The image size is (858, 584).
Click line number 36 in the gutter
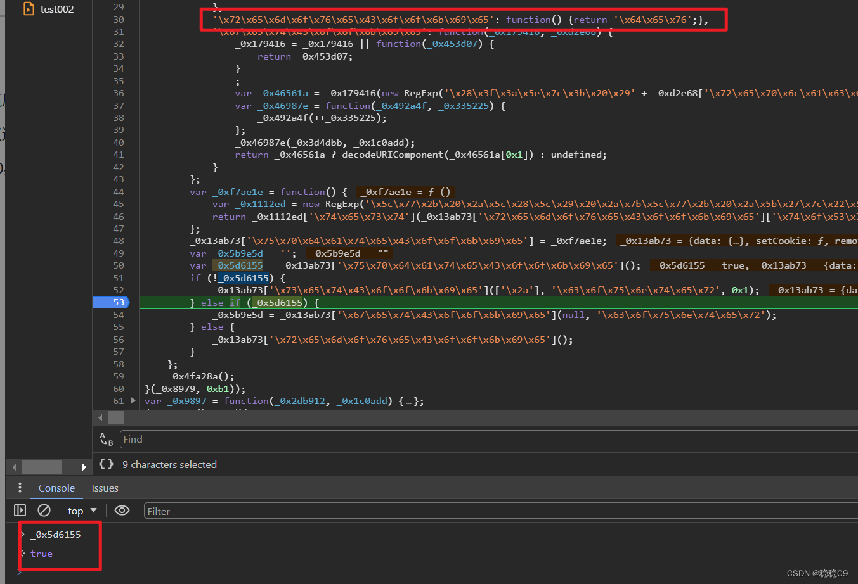tap(119, 93)
